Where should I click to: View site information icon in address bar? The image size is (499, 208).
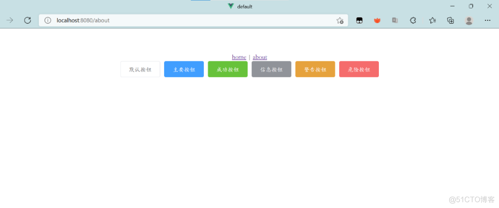click(x=48, y=20)
